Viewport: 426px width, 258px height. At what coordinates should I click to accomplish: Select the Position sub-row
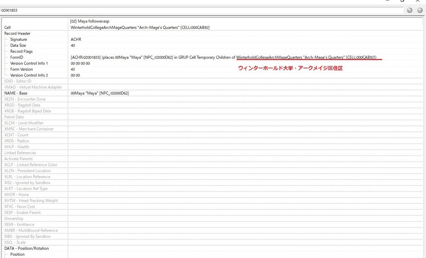(x=17, y=254)
